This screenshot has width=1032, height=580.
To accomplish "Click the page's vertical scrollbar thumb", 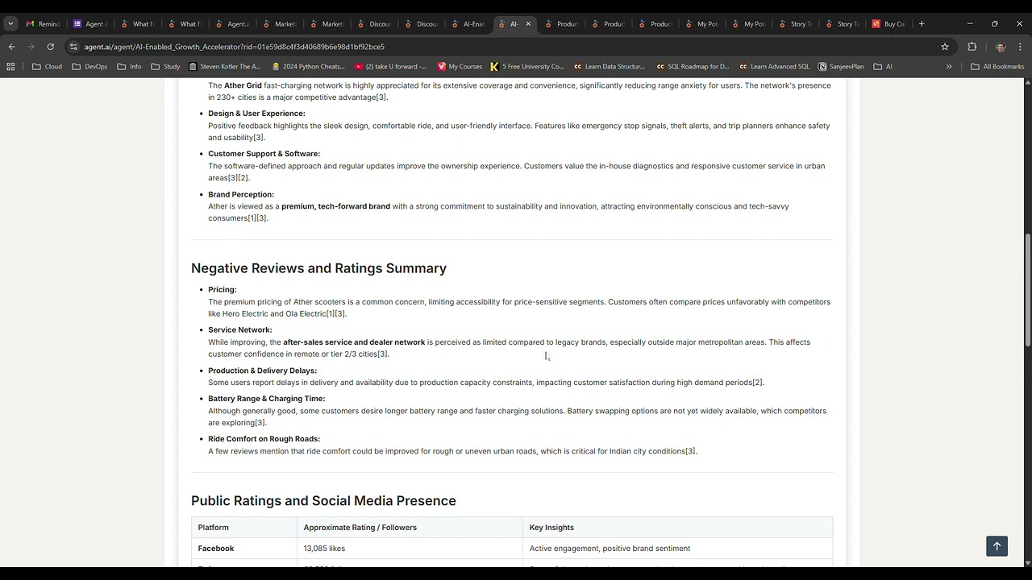I will tap(1027, 290).
